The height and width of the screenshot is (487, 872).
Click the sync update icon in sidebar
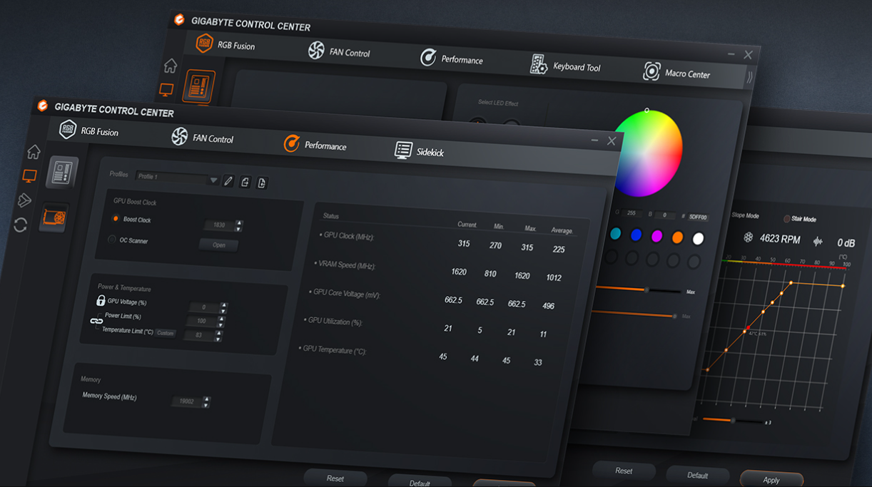pos(21,225)
